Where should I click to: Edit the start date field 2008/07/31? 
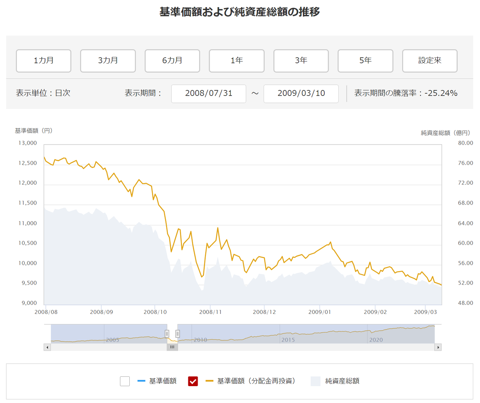coord(208,93)
